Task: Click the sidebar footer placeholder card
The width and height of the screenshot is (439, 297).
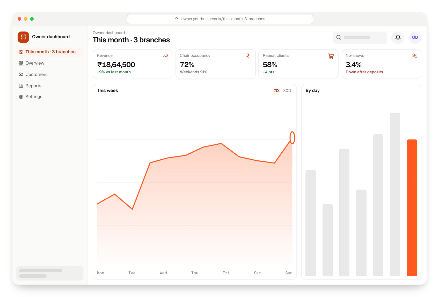Action: pos(50,273)
